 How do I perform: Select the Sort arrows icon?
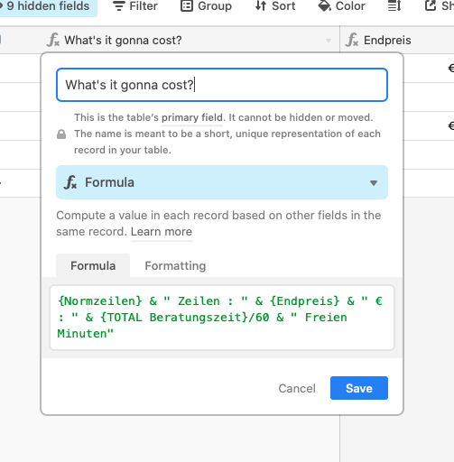coord(261,6)
